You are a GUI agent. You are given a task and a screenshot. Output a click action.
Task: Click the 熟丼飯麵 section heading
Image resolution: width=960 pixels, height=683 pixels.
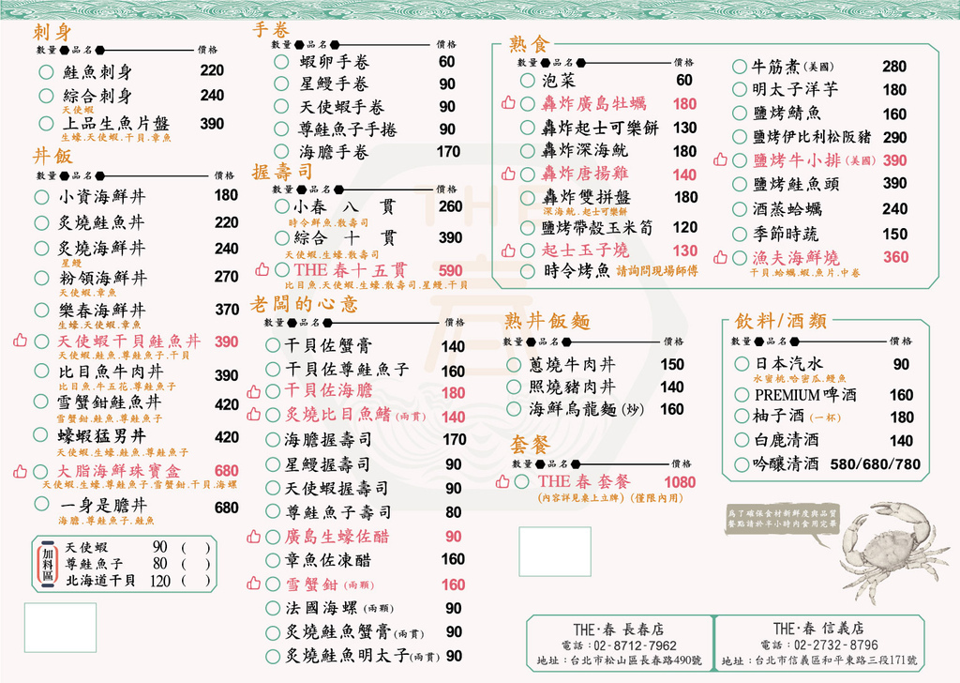(547, 321)
